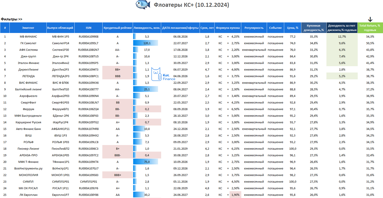
Task: Select issuer cell ВсеИнструменты.ру
Action: [28, 168]
